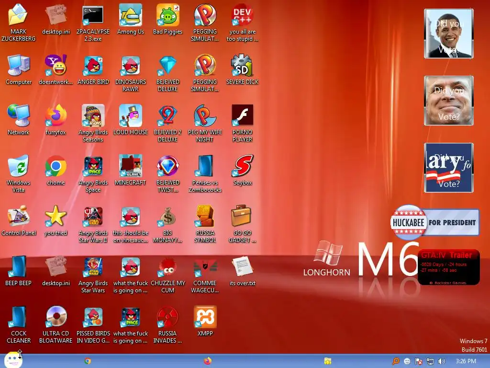
Task: Open Firefox from the taskbar
Action: tap(208, 361)
